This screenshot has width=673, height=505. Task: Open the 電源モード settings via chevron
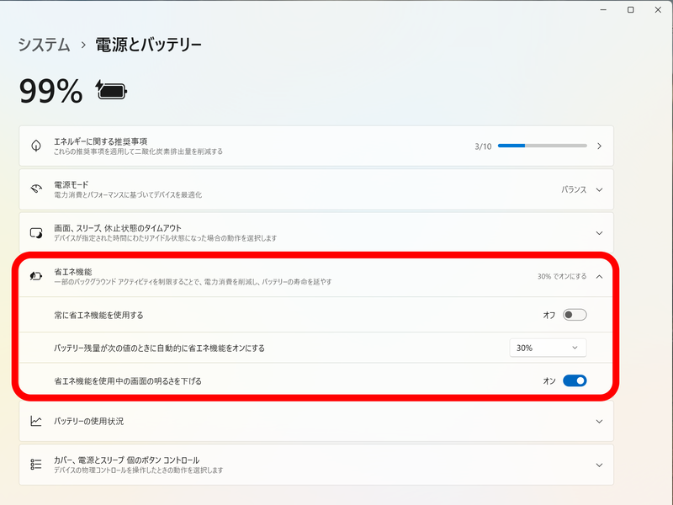[598, 189]
